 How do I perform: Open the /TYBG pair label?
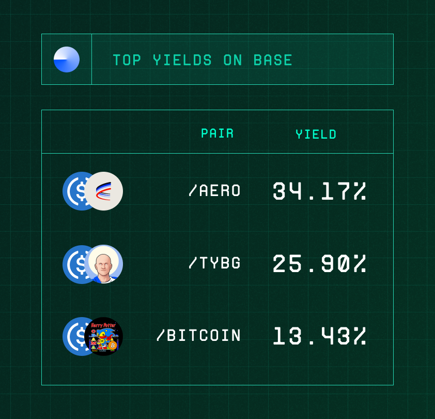[x=214, y=263]
